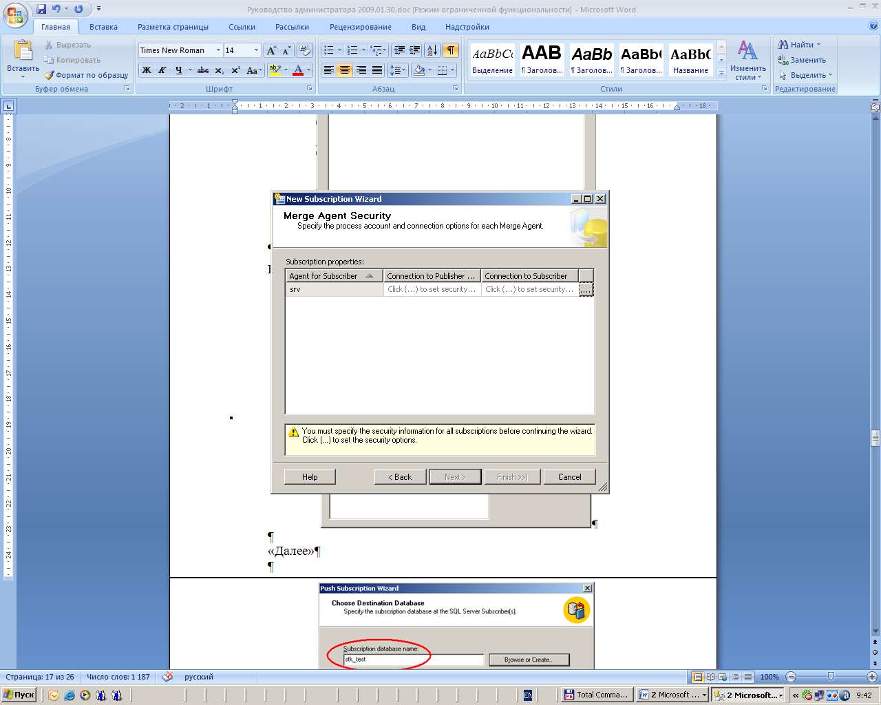
Task: Align text to the left
Action: coord(329,70)
